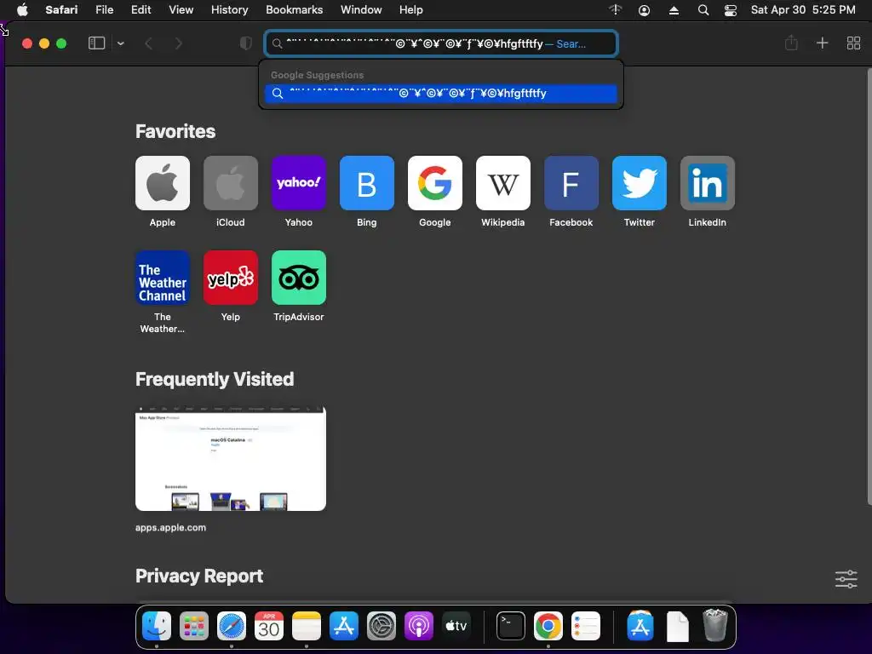Open the Twitter favorite
872x654 pixels.
click(x=640, y=183)
